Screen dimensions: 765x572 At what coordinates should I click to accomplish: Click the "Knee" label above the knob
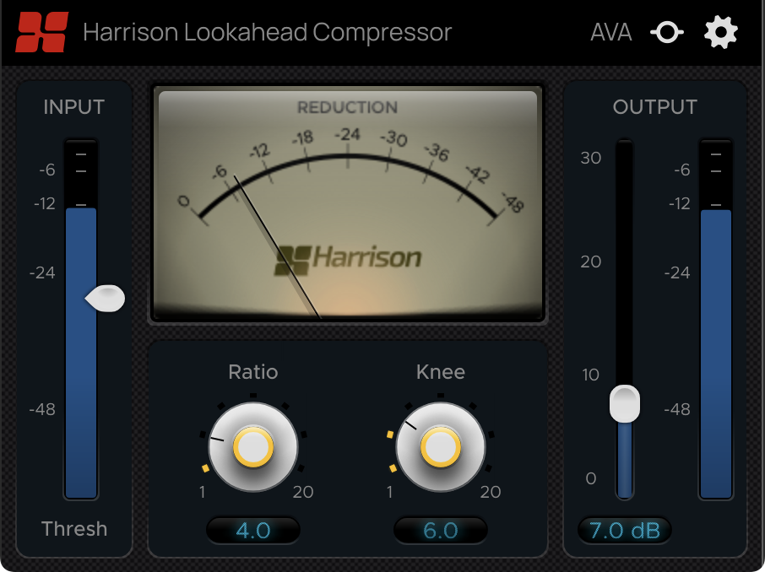click(x=441, y=372)
